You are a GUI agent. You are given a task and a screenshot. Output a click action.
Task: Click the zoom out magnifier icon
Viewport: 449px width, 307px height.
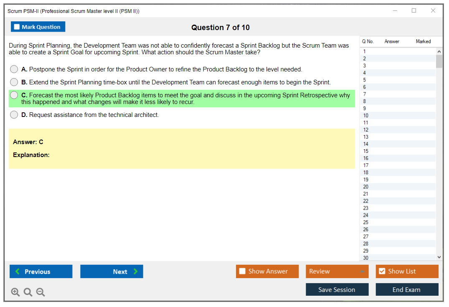(x=41, y=292)
